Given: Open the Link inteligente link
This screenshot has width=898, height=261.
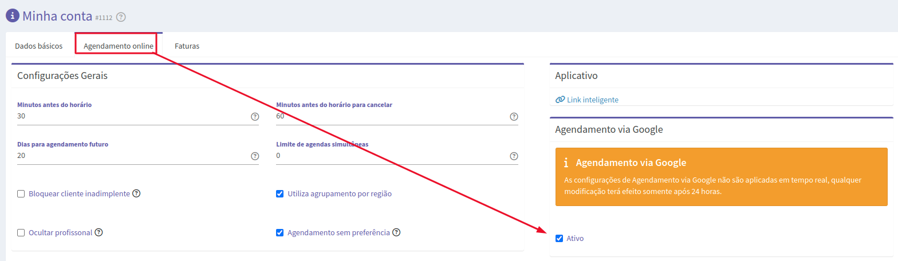Looking at the screenshot, I should click(x=593, y=100).
